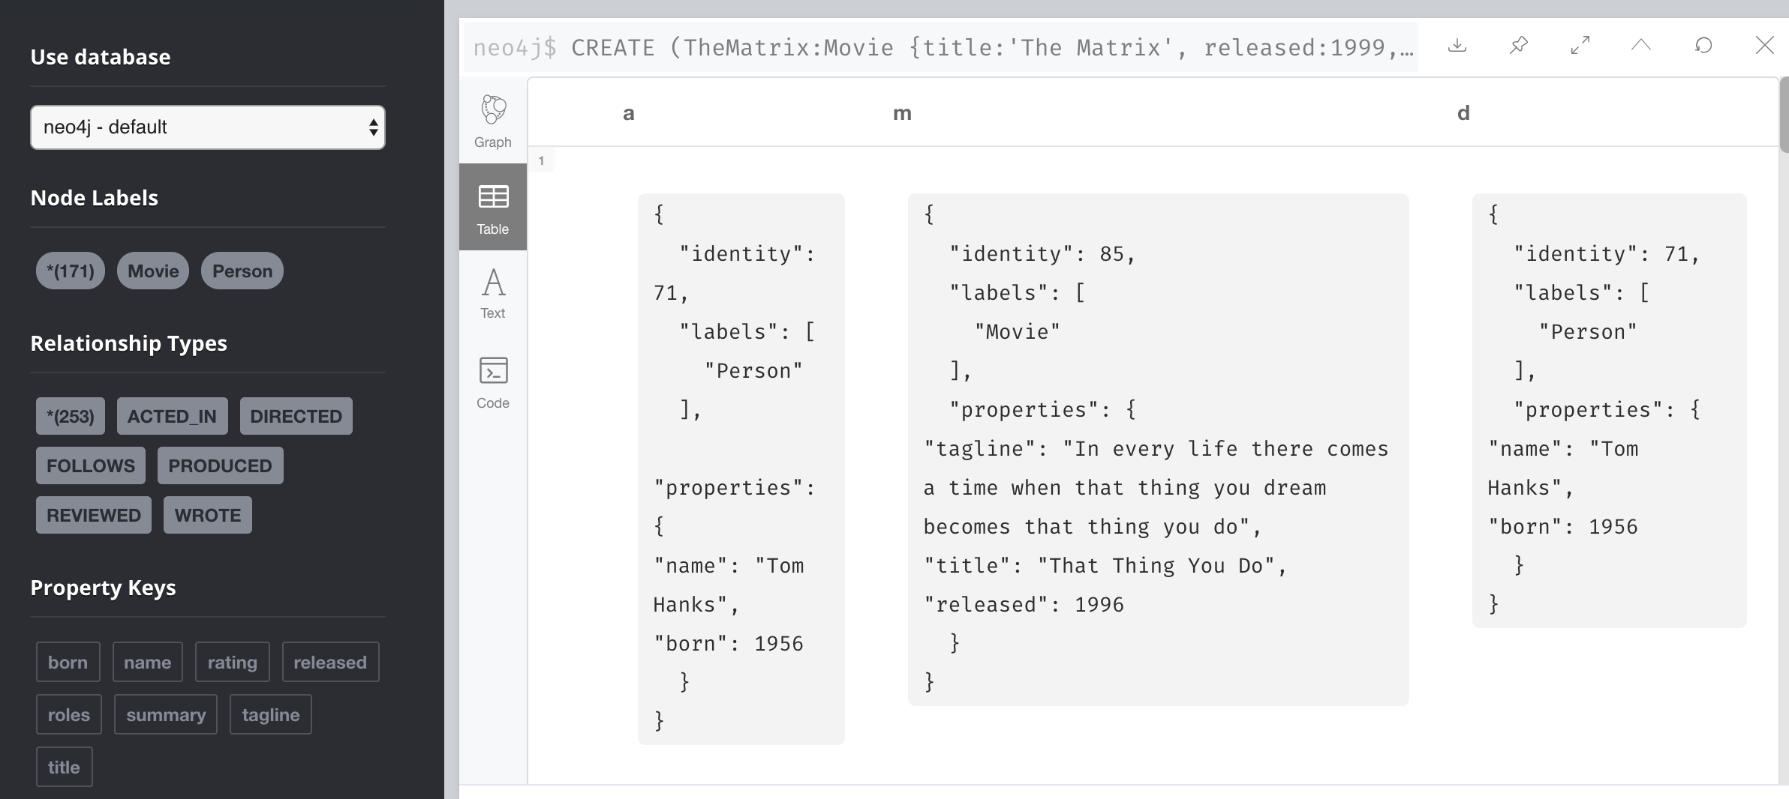Switch to Graph view
The image size is (1789, 799).
tap(493, 121)
